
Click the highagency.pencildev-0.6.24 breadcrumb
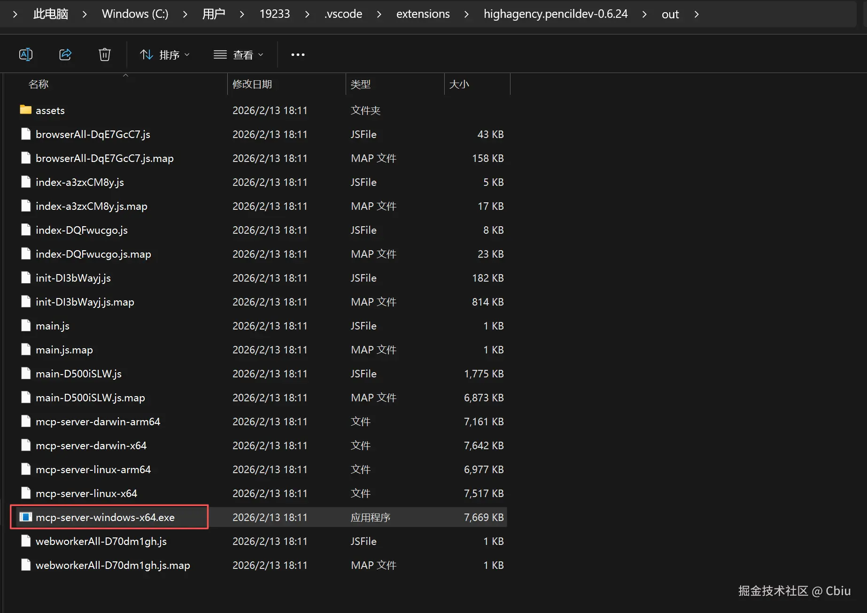click(556, 14)
